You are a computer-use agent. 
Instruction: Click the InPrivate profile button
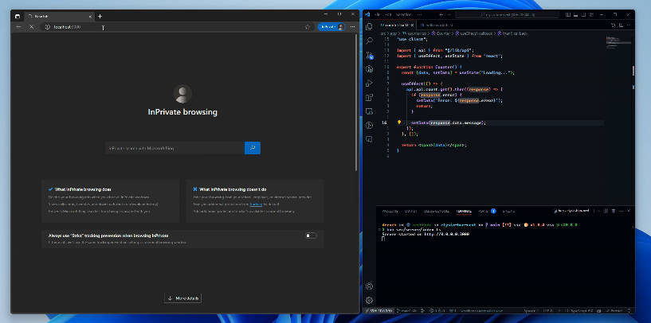[x=331, y=27]
